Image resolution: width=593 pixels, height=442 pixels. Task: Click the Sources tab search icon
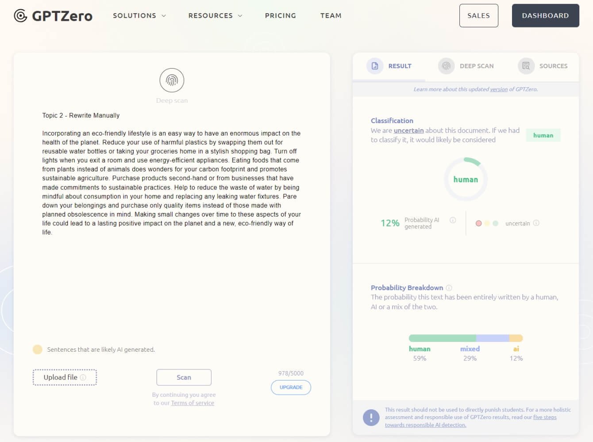526,66
